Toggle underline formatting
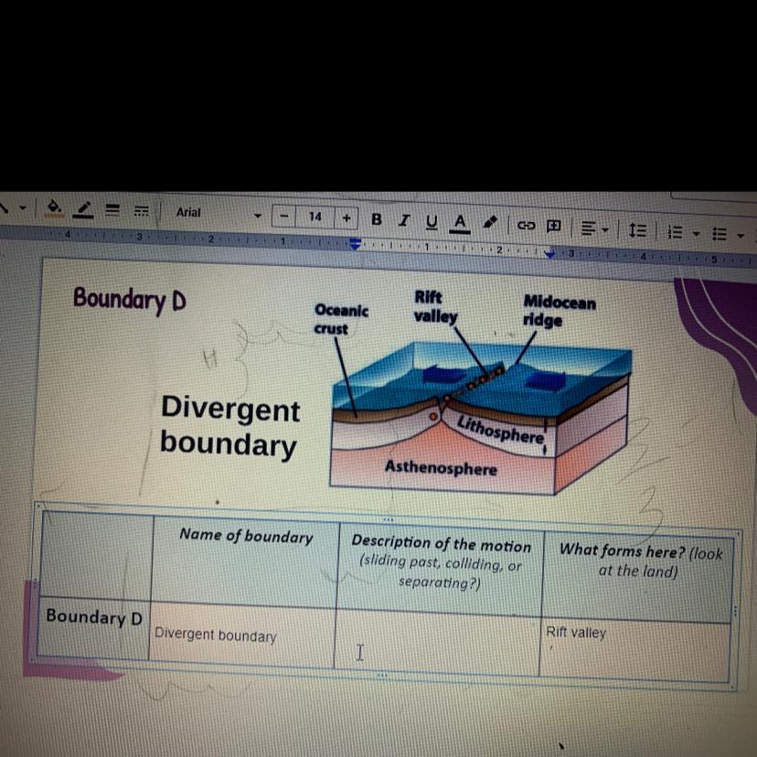 432,221
